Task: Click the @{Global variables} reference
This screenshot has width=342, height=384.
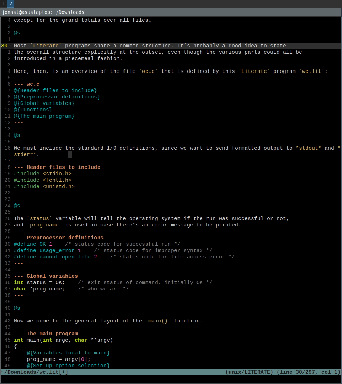Action: click(x=44, y=103)
